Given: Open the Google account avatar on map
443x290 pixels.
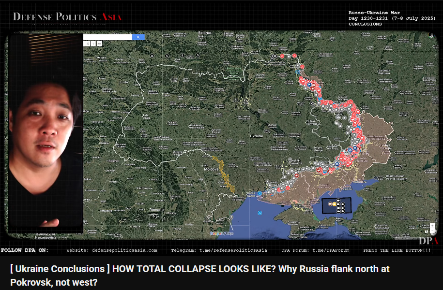Looking at the screenshot, I should pyautogui.click(x=431, y=35).
